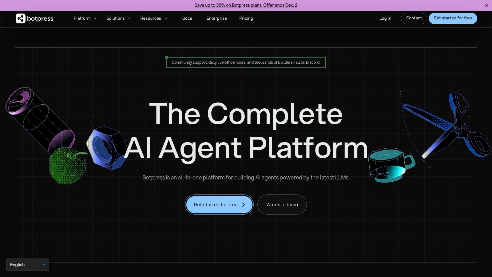Click arrow icon in hero Get started button

[243, 205]
